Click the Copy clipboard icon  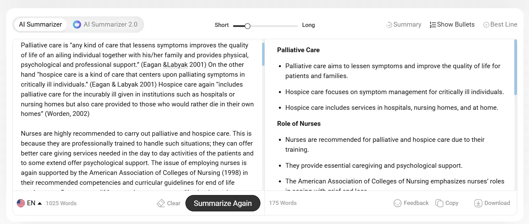pos(439,203)
